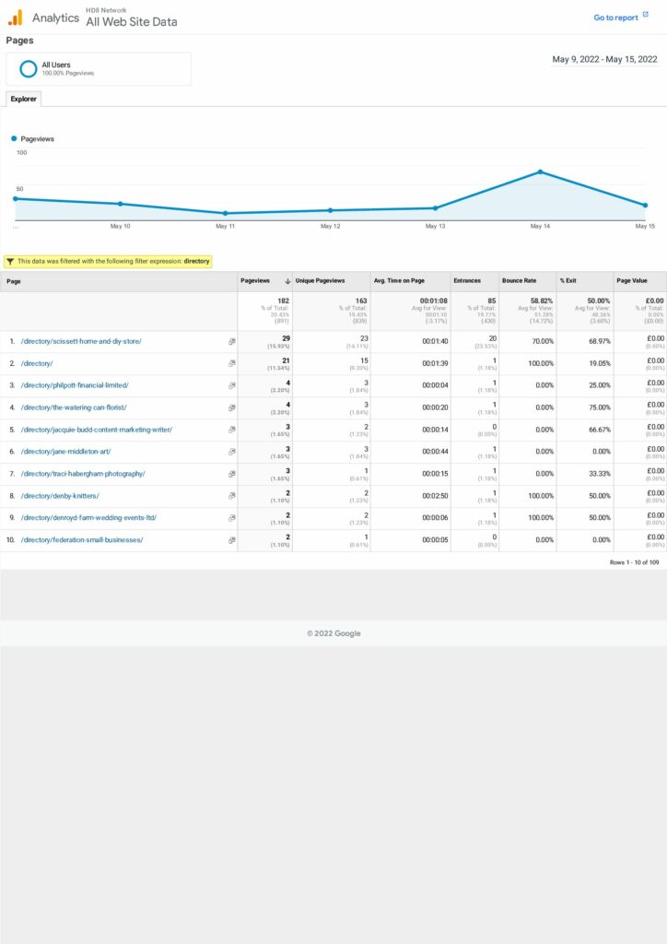Click popout icon next to the-watering-can-florist

(232, 407)
